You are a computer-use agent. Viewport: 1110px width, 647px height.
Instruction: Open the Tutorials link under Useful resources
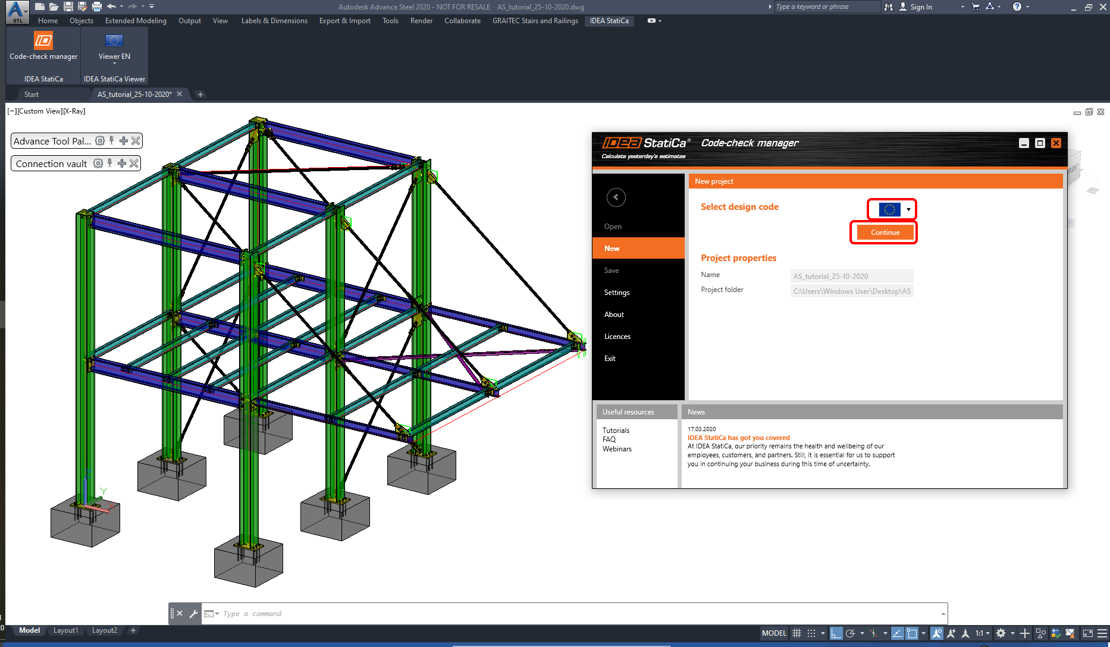click(x=616, y=431)
